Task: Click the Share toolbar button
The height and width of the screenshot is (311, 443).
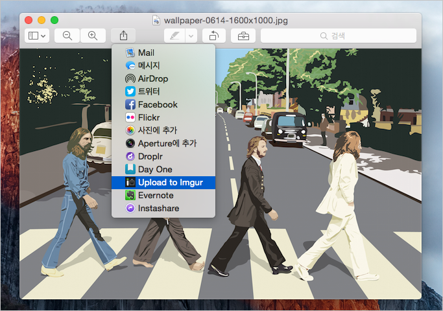Action: 123,36
